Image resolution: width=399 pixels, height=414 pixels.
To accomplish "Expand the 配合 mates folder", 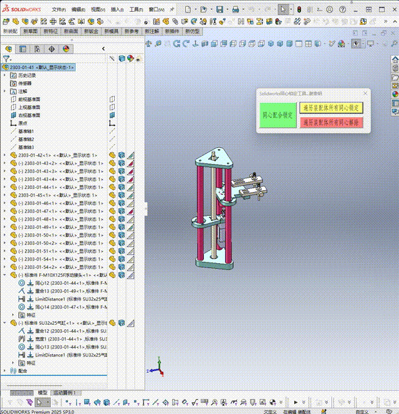I will click(4, 371).
